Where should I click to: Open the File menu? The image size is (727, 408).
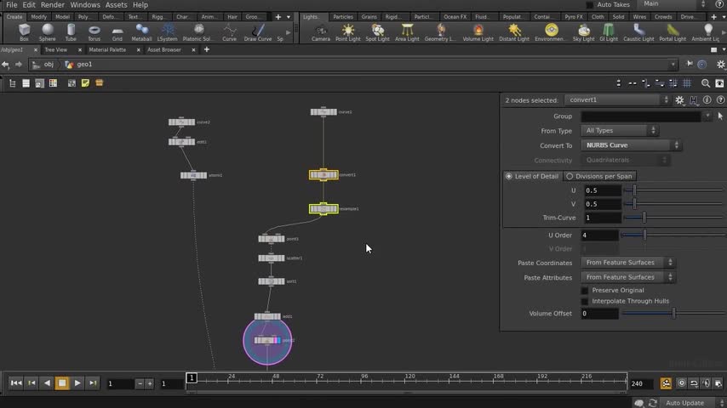coord(12,5)
